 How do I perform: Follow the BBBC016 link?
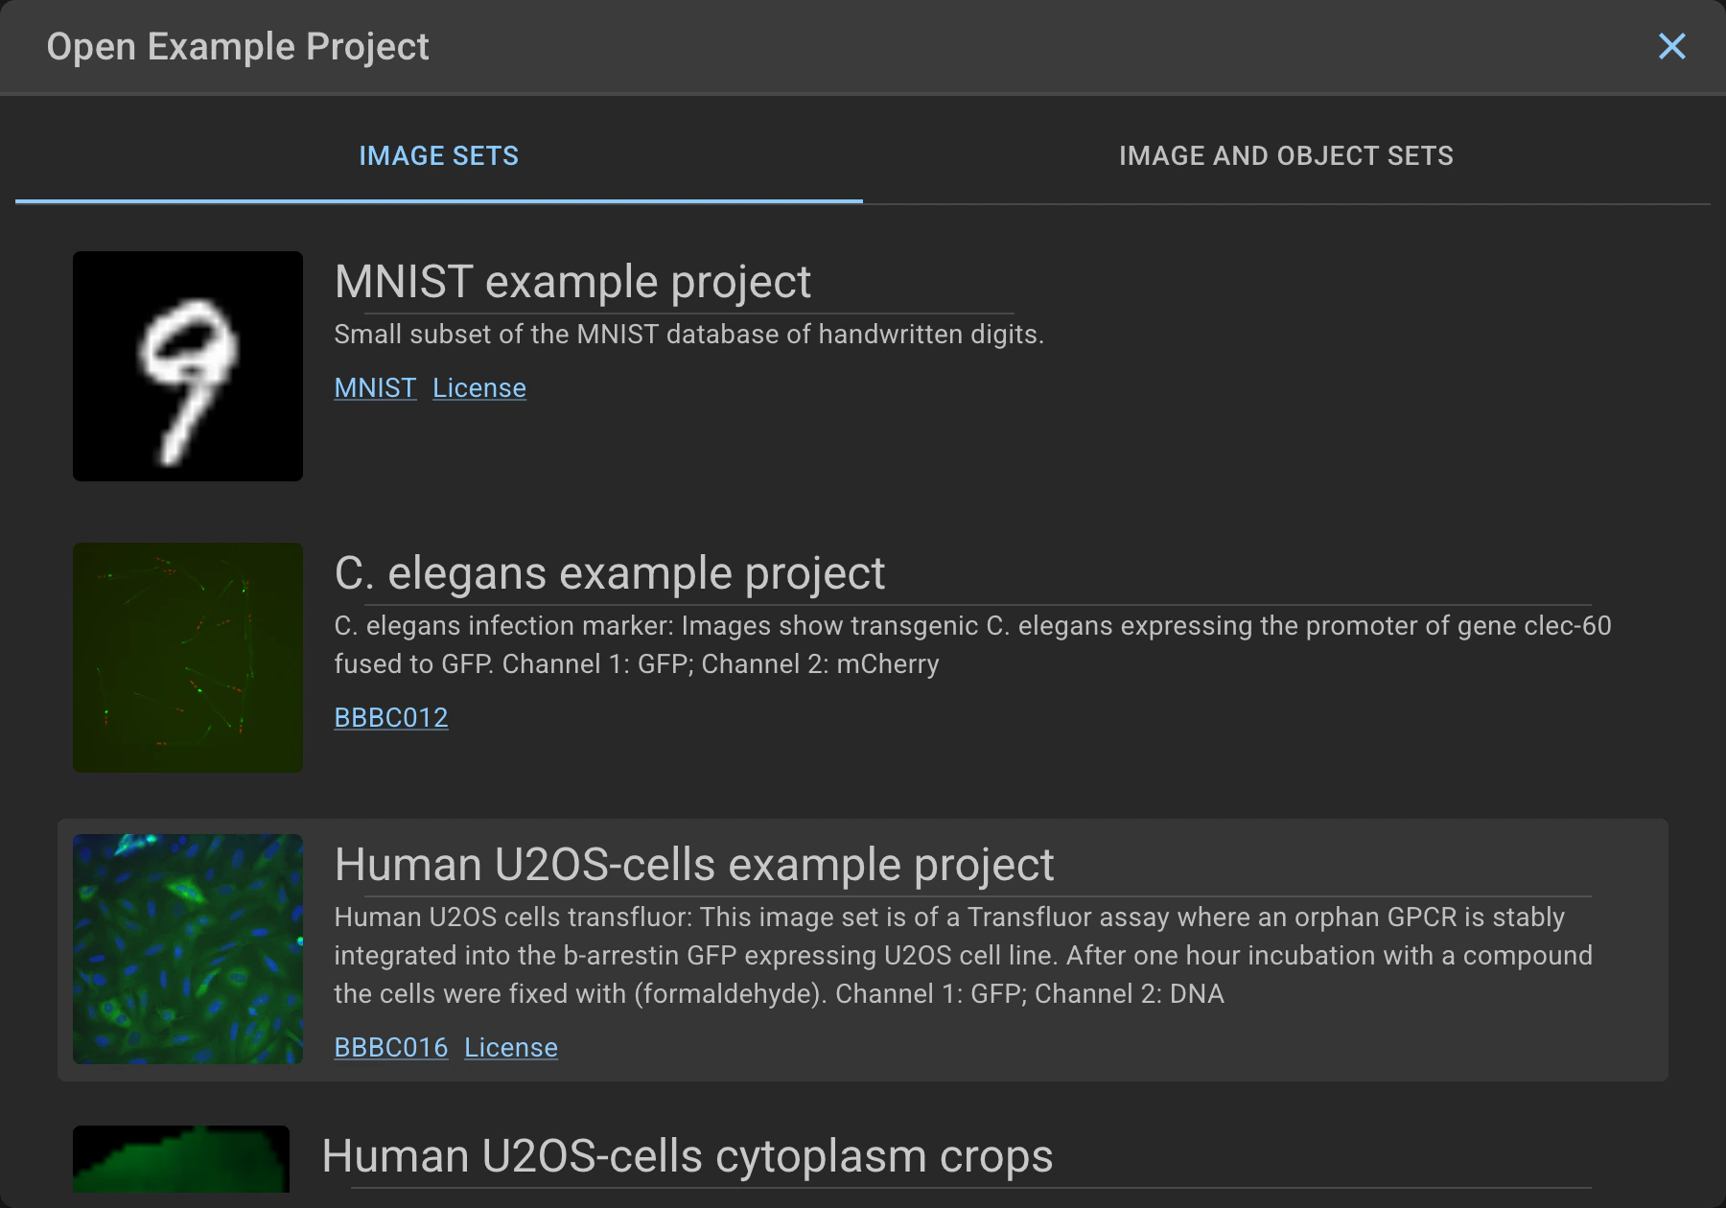coord(391,1048)
